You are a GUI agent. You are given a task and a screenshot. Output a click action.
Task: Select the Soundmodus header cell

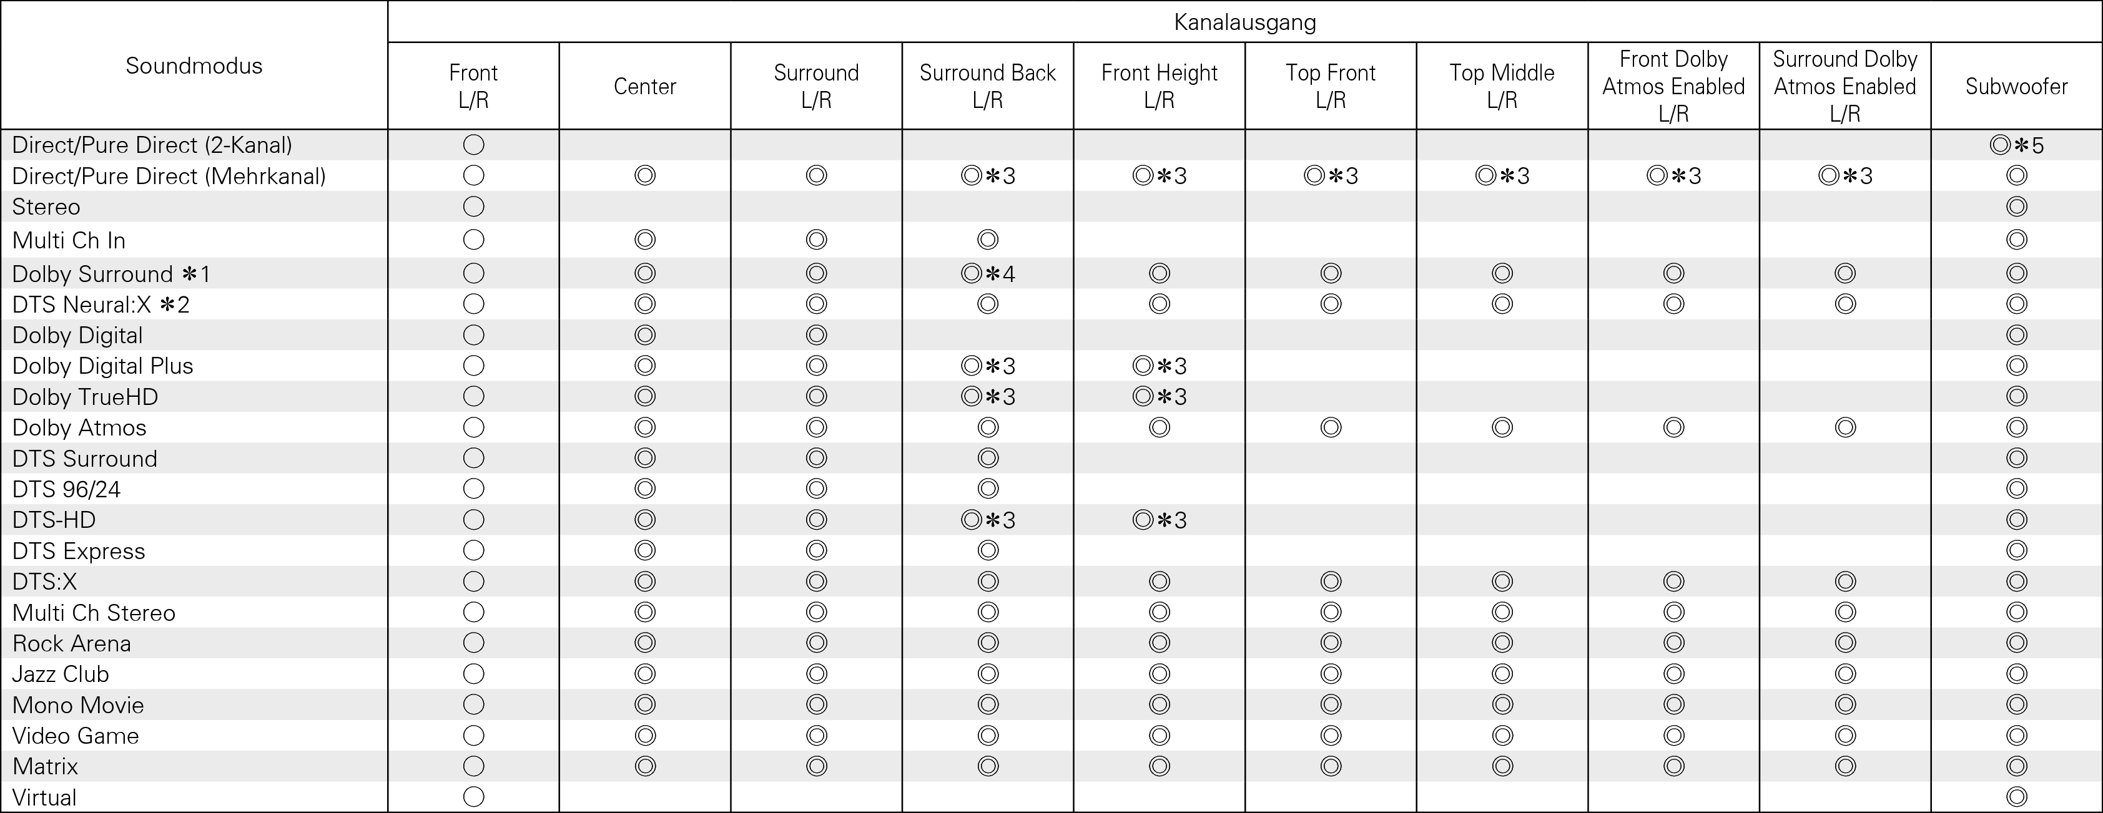[194, 66]
